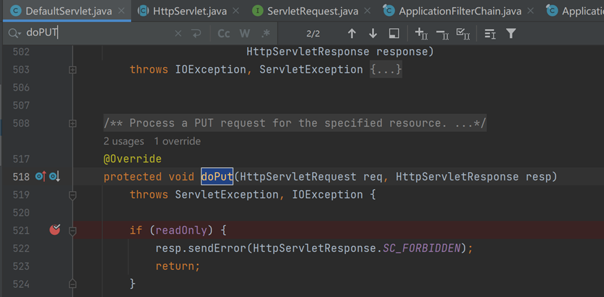Toggle Match Case (Cc) option
This screenshot has width=604, height=297.
[x=224, y=34]
